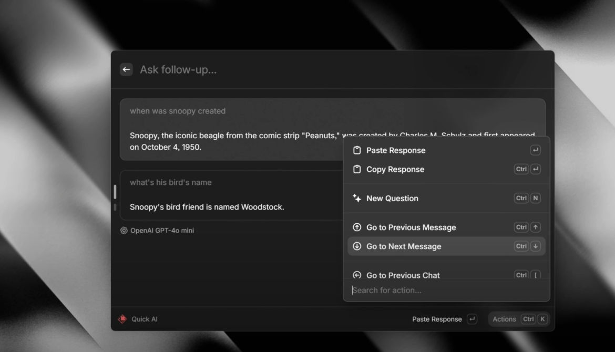615x352 pixels.
Task: Click the question 'what's his bird's name'
Action: tap(171, 182)
